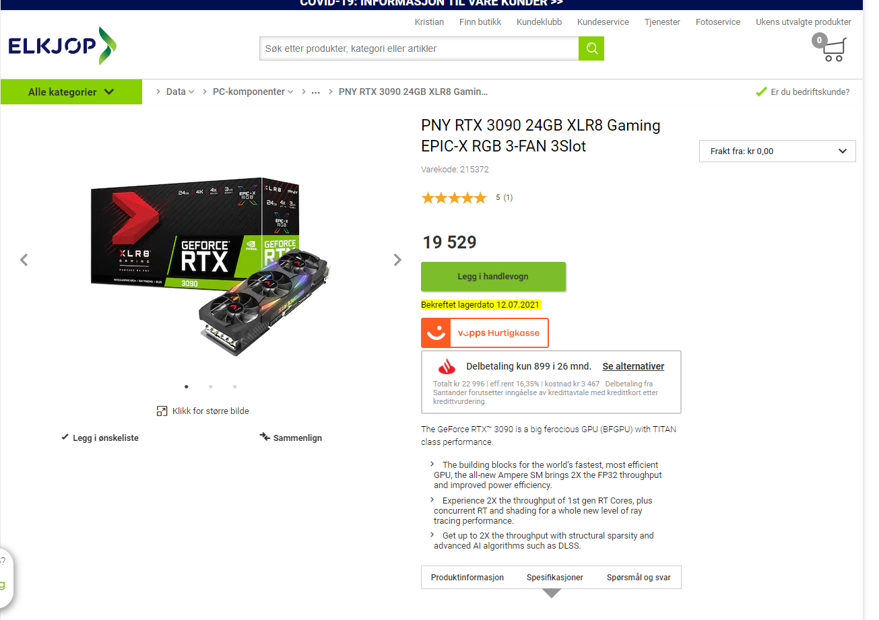Click the green search magnifier button
The width and height of the screenshot is (879, 620).
[x=591, y=48]
